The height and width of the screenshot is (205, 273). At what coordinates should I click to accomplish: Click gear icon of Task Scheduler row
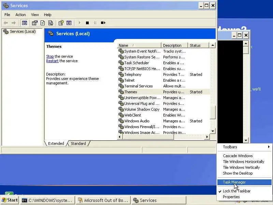pyautogui.click(x=121, y=63)
